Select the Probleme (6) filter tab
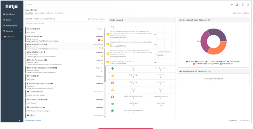This screenshot has height=129, width=253. [x=49, y=19]
